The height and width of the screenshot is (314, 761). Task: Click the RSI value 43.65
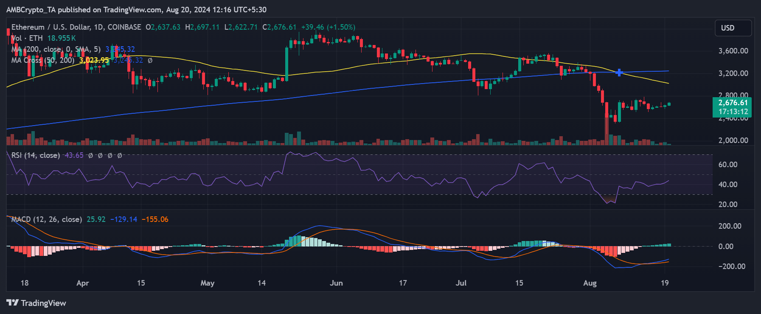click(x=74, y=155)
